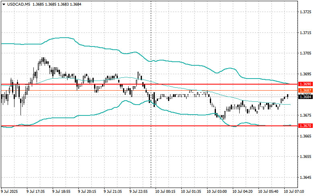Click the 1.3655 price scale value
The width and height of the screenshot is (314, 196).
tap(306, 157)
